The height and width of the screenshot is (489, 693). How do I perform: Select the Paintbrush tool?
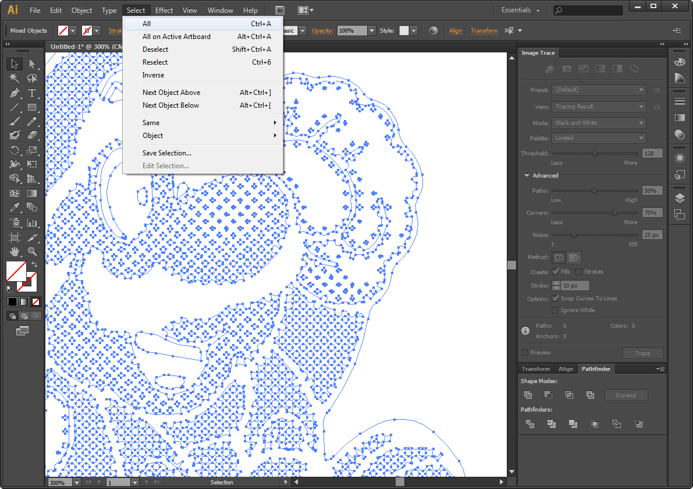pyautogui.click(x=14, y=121)
